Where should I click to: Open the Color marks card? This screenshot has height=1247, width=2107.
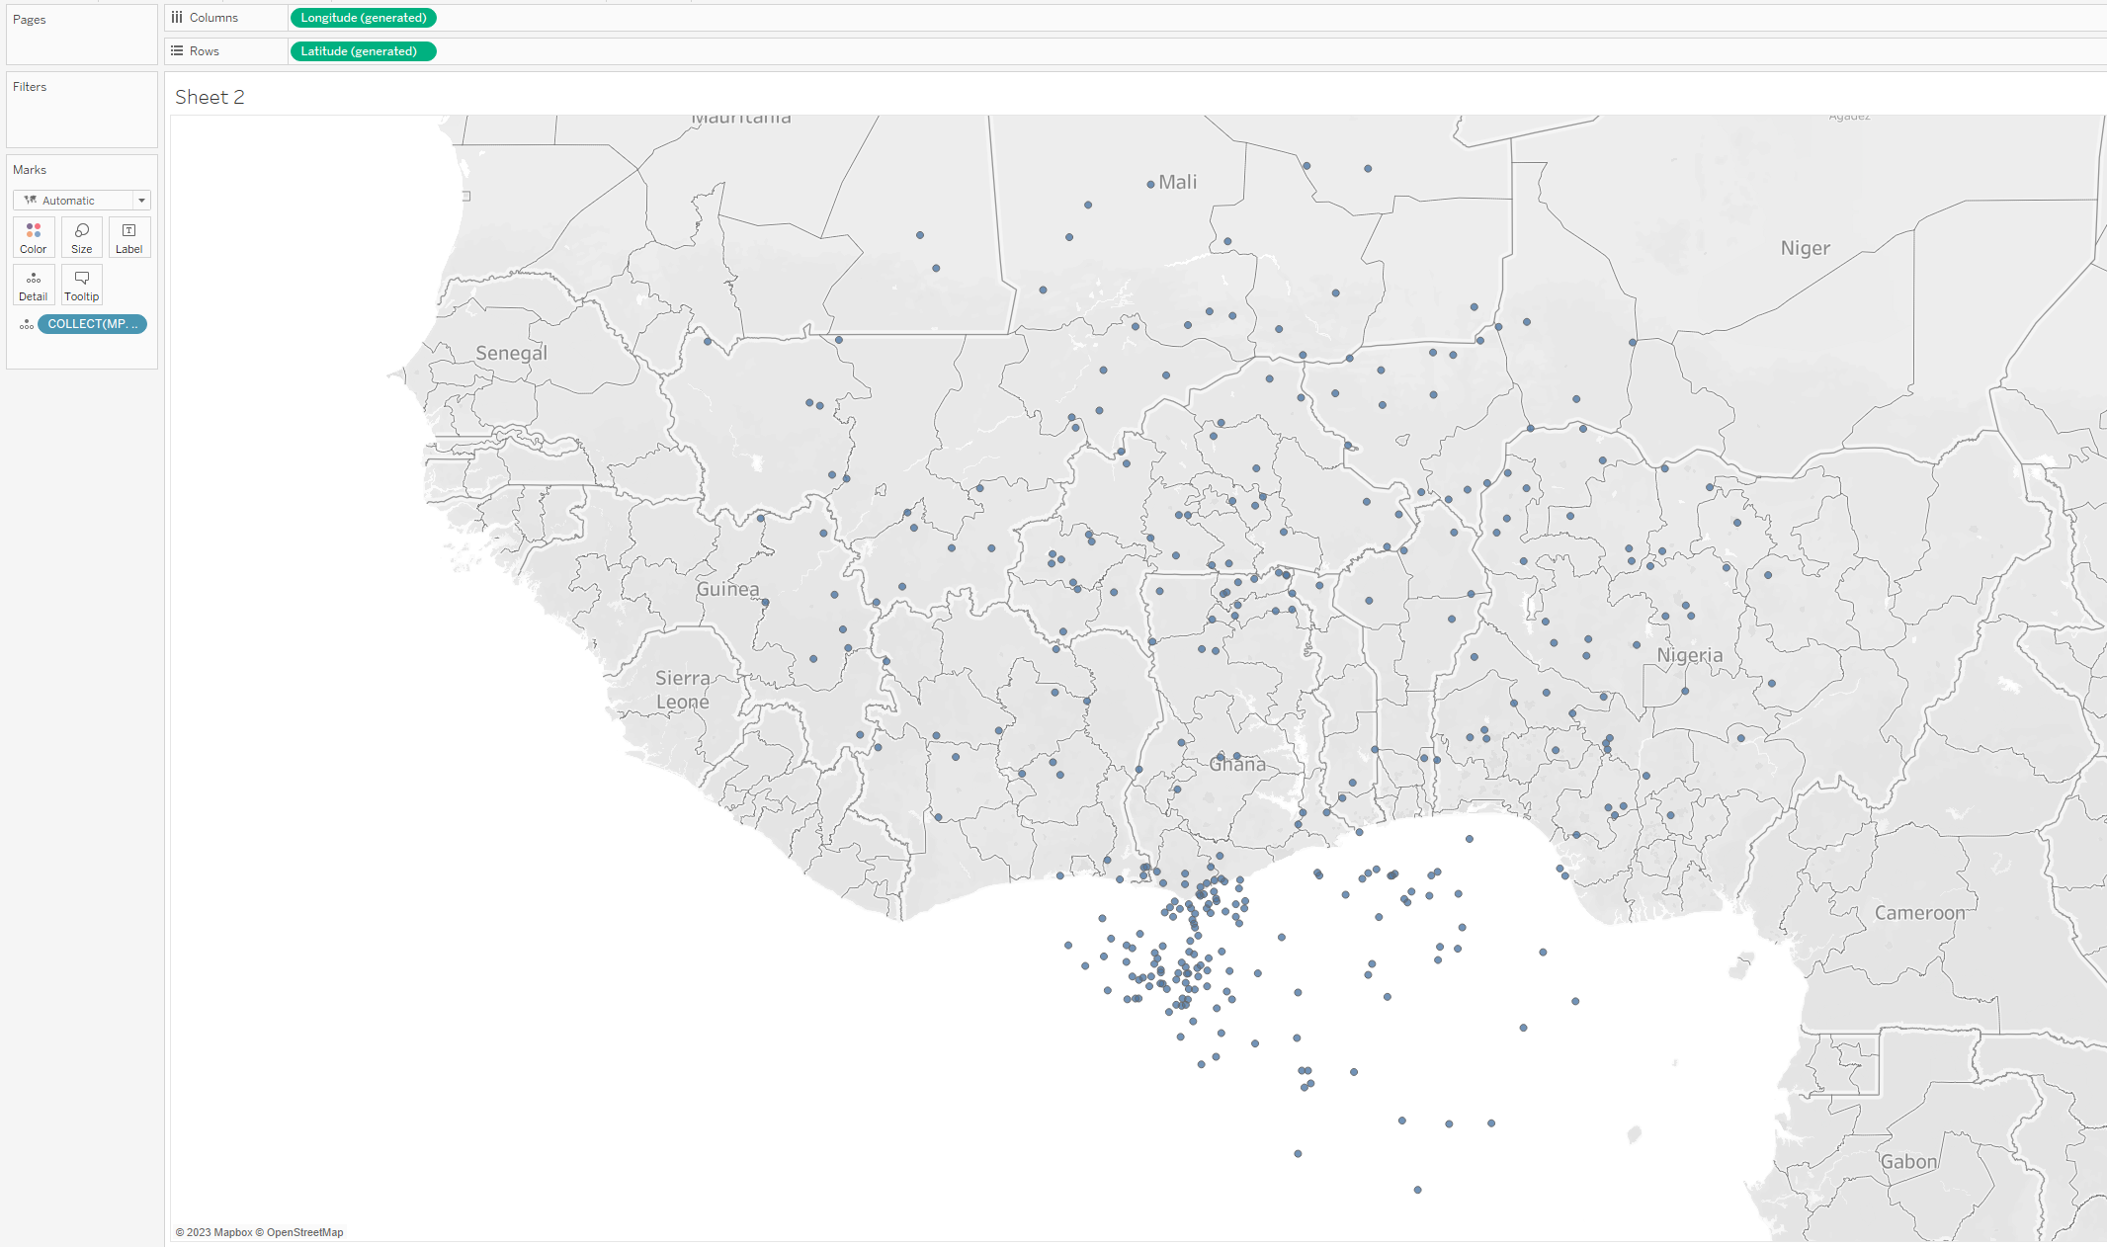tap(34, 237)
